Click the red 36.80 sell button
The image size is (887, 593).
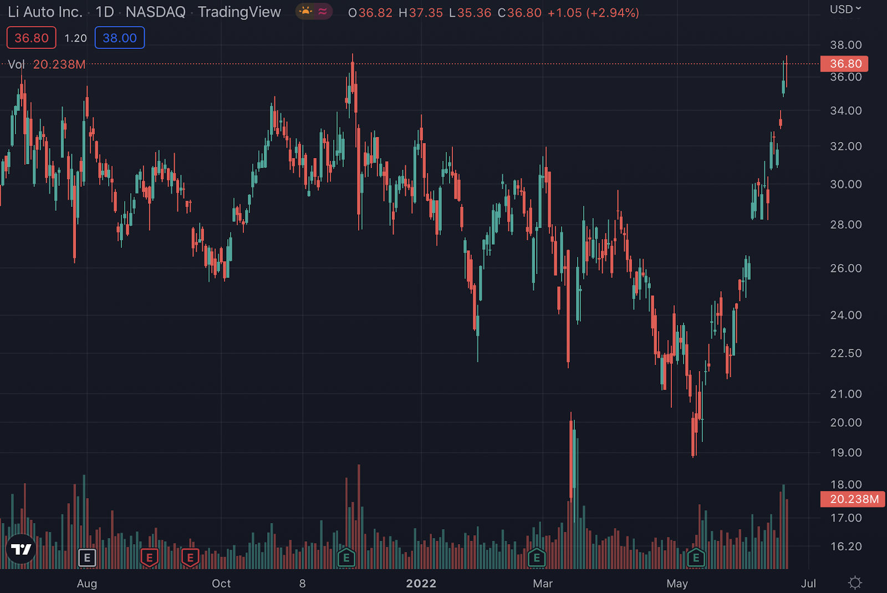tap(31, 38)
